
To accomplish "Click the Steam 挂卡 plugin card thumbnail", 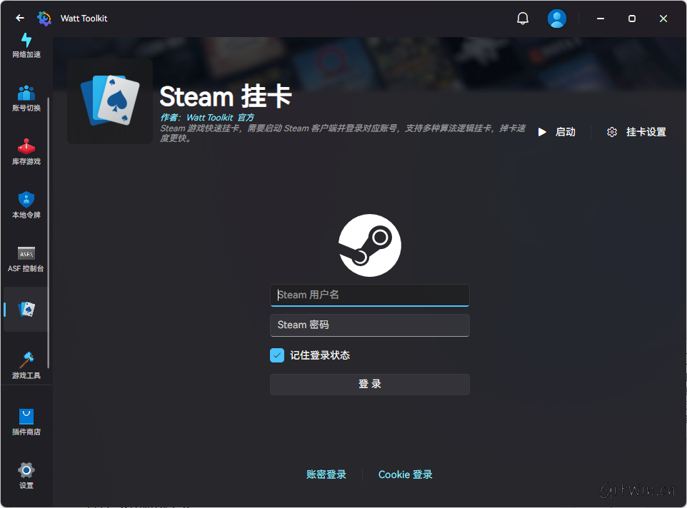I will (110, 101).
